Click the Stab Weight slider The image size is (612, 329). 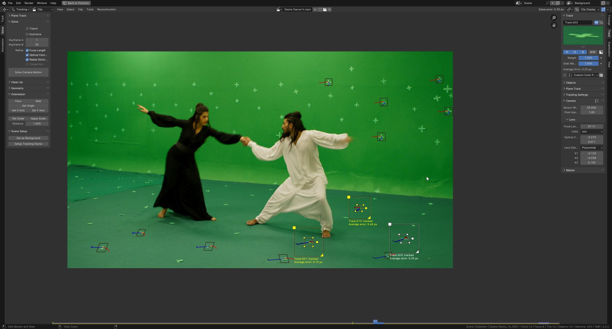click(x=588, y=64)
